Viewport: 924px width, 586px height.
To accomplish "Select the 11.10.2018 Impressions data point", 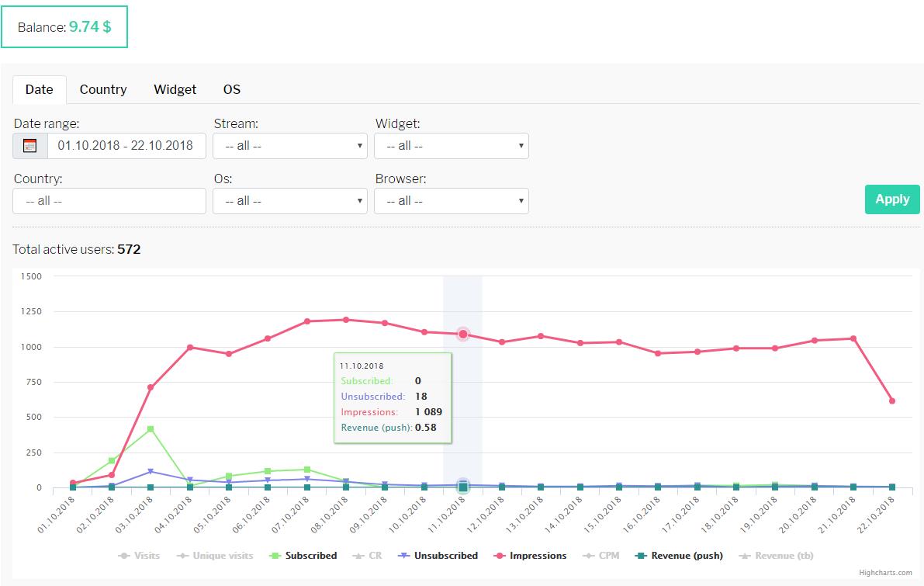I will (x=463, y=334).
